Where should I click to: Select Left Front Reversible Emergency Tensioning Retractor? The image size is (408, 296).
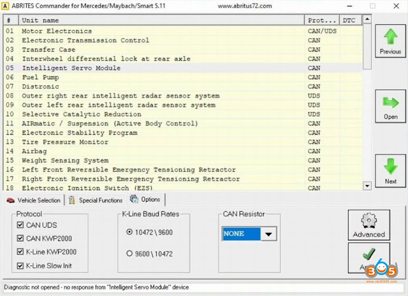[x=183, y=170]
